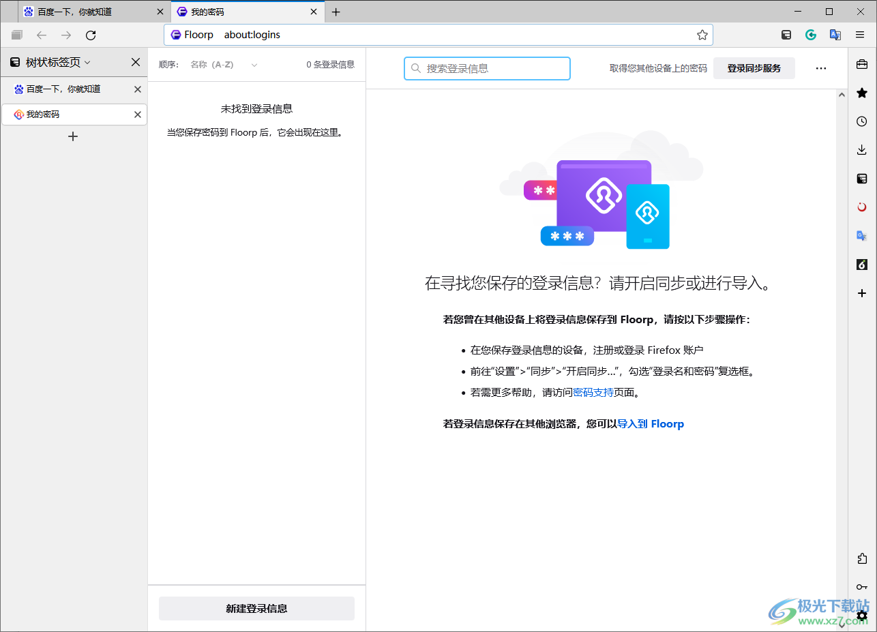
Task: Open browsing history from the clock icon
Action: pyautogui.click(x=861, y=121)
